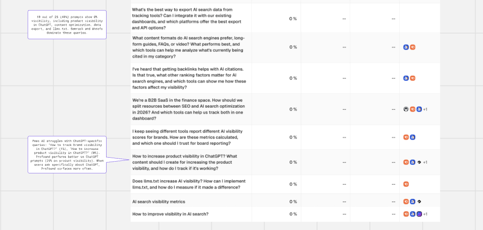Screen dimensions: 483x230
Task: Click Semrush orange icon in backlinks row
Action: coord(413,78)
